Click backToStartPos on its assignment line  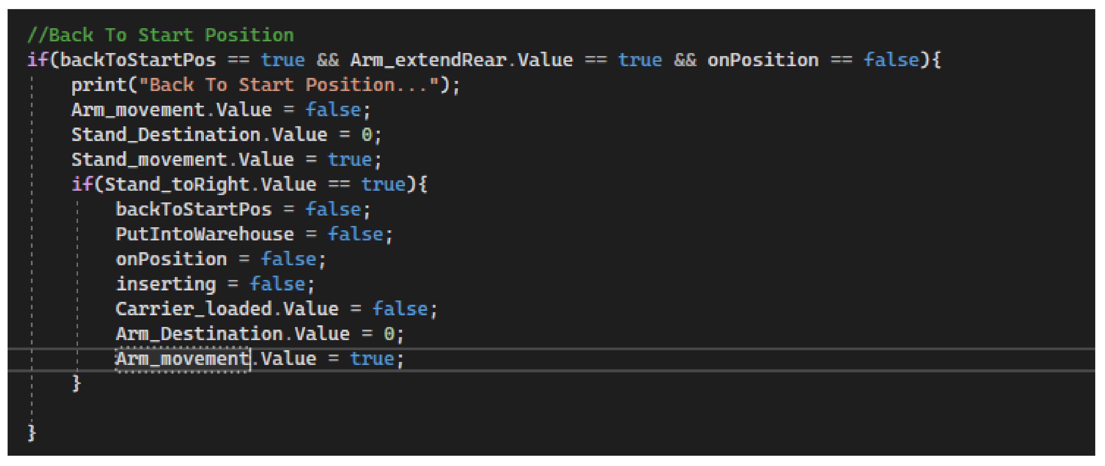(194, 209)
